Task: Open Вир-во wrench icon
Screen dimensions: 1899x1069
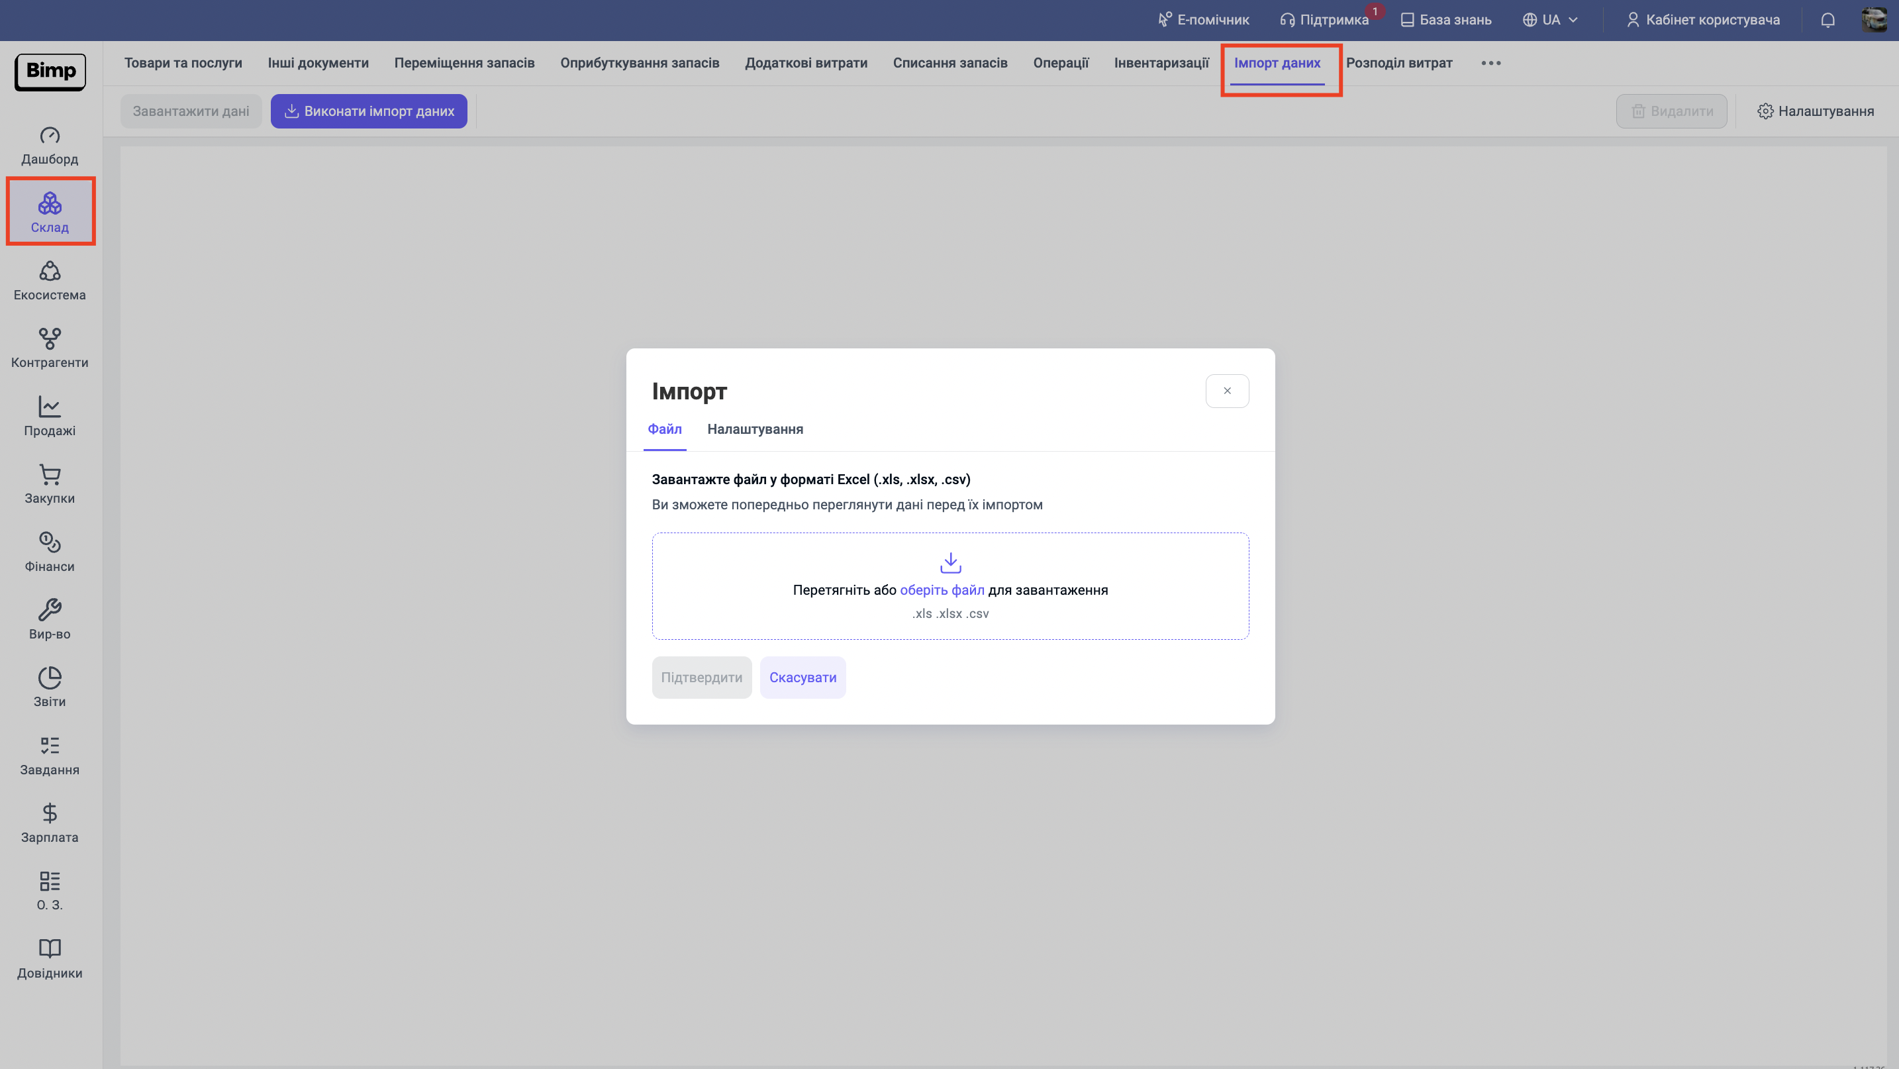Action: pos(50,611)
